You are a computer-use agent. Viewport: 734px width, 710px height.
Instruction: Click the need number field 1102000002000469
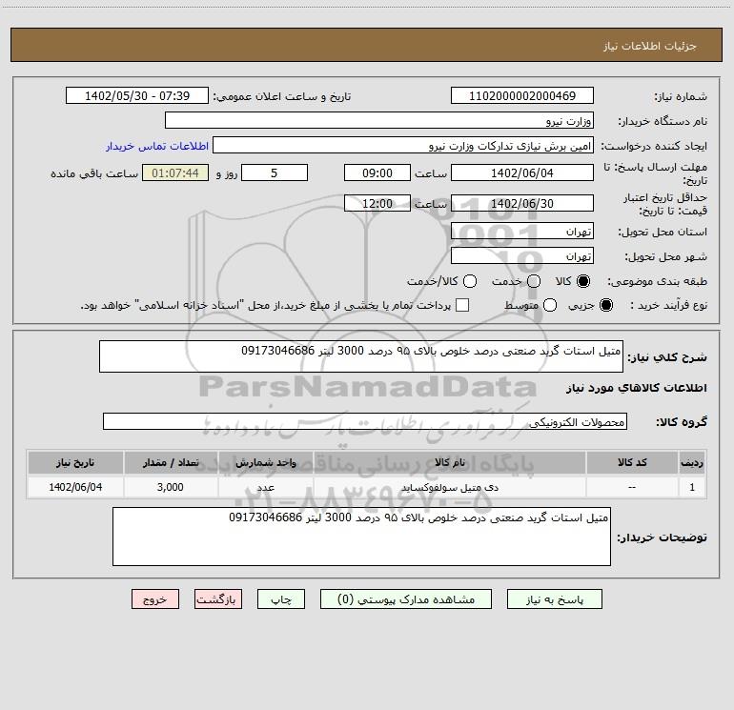[x=522, y=95]
